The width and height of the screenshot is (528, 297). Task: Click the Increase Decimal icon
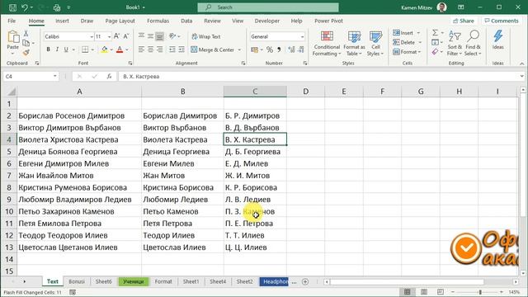coord(291,49)
